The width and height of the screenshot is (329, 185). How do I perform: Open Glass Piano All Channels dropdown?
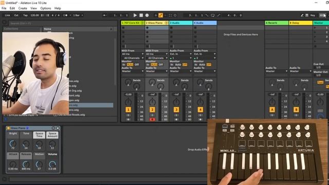pyautogui.click(x=157, y=58)
